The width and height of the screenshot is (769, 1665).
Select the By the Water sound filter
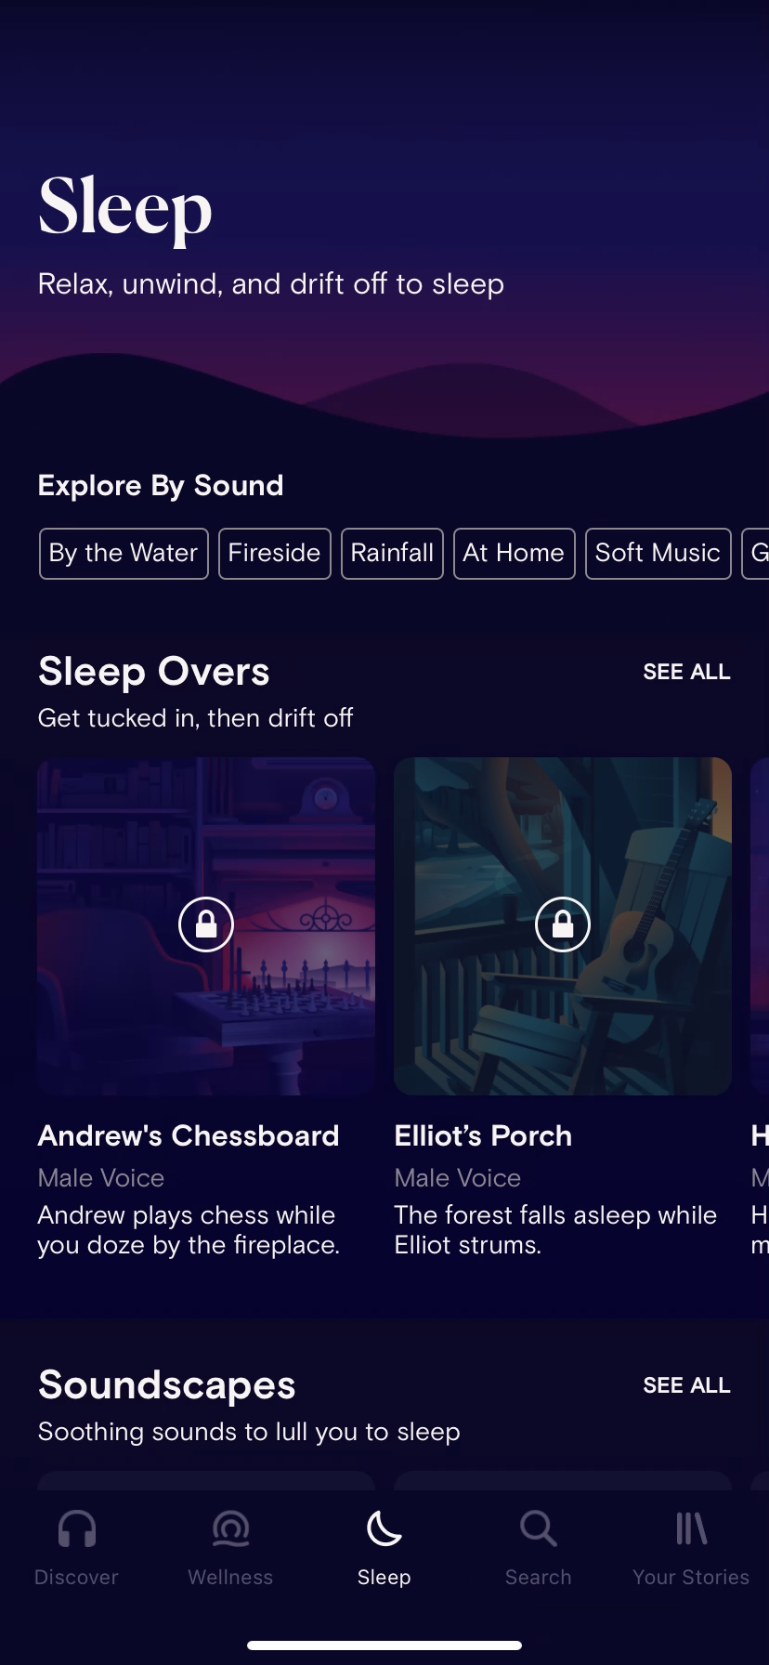pyautogui.click(x=124, y=554)
